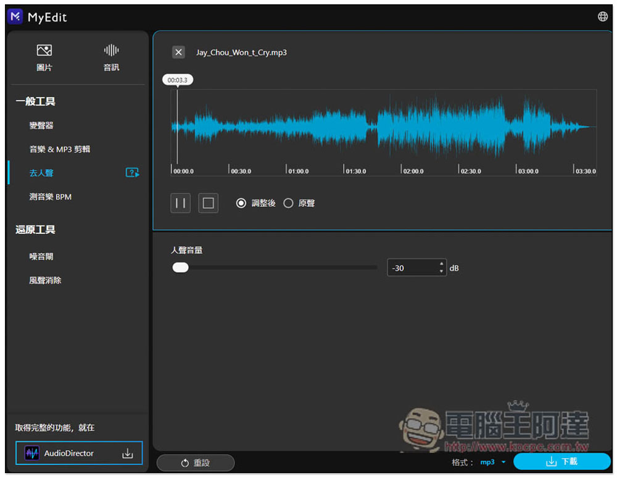Switch to the 圖片 image tab
The image size is (617, 478).
(x=44, y=57)
